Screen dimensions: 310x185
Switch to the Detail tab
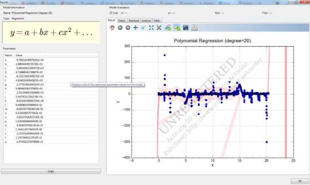[x=121, y=21]
